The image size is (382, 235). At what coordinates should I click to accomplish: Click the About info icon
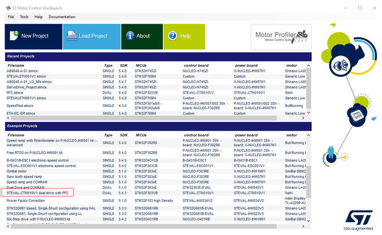pos(130,36)
